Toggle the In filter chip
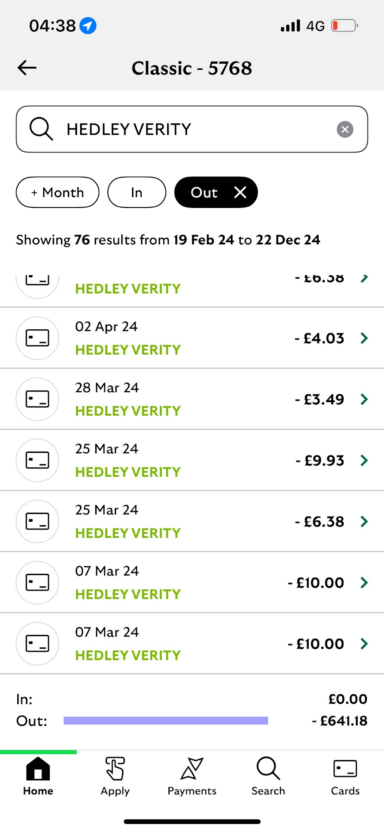Viewport: 384px width, 832px height. 136,192
